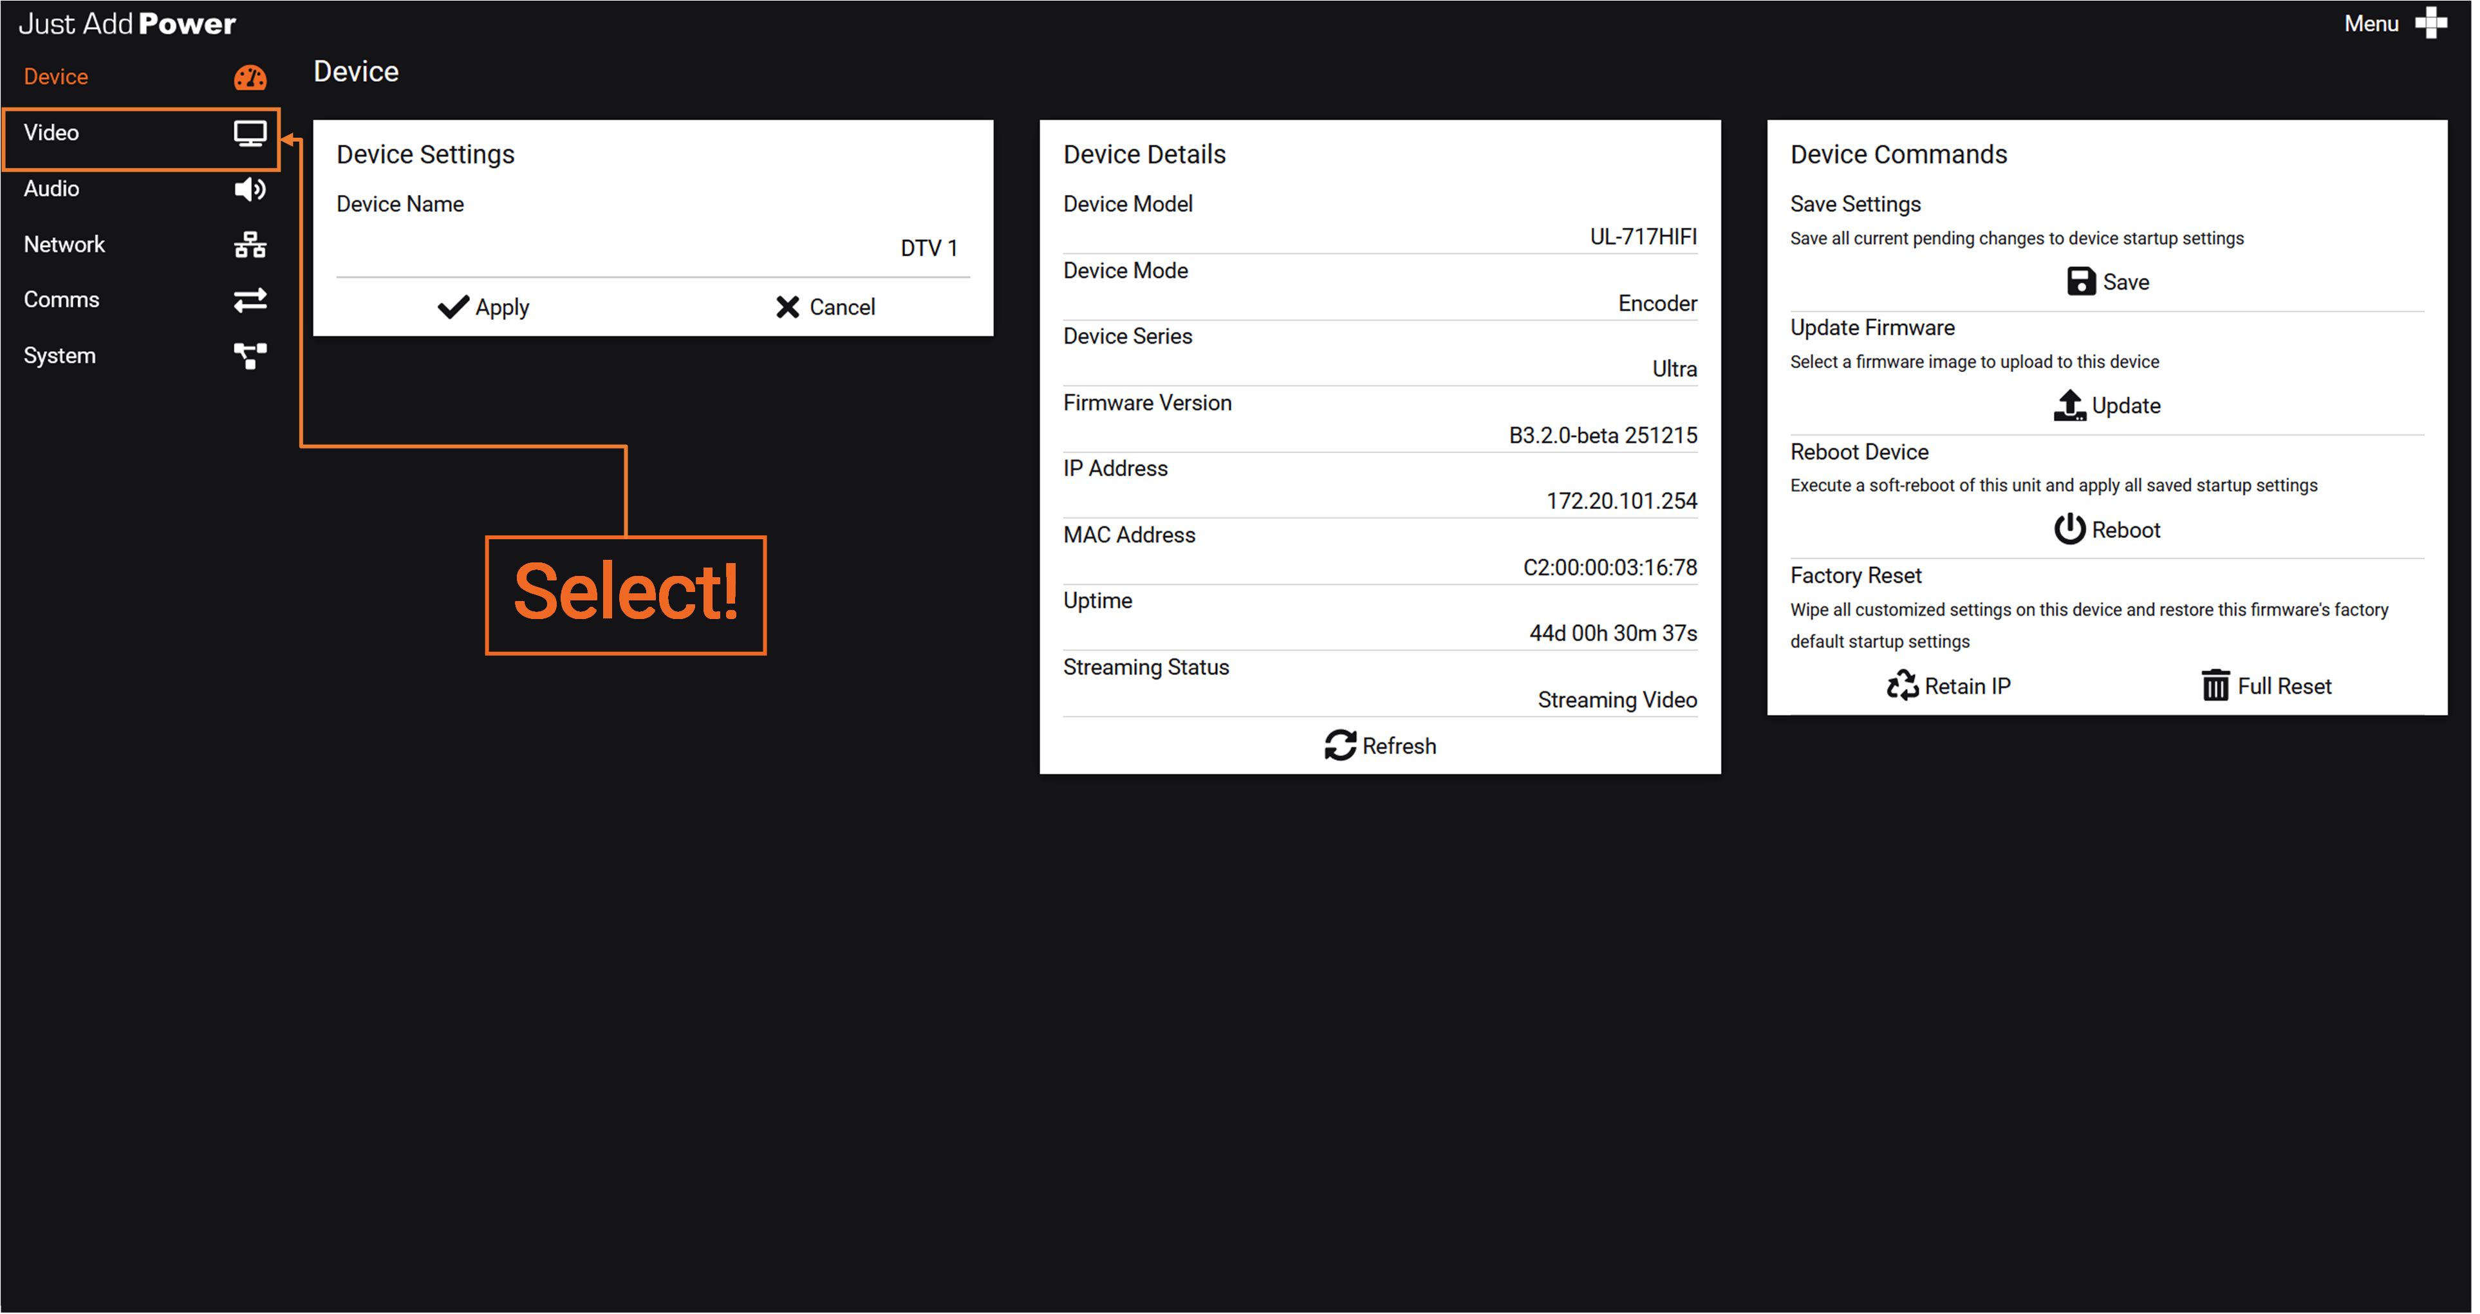
Task: Choose Retain IP factory reset
Action: pyautogui.click(x=1948, y=687)
